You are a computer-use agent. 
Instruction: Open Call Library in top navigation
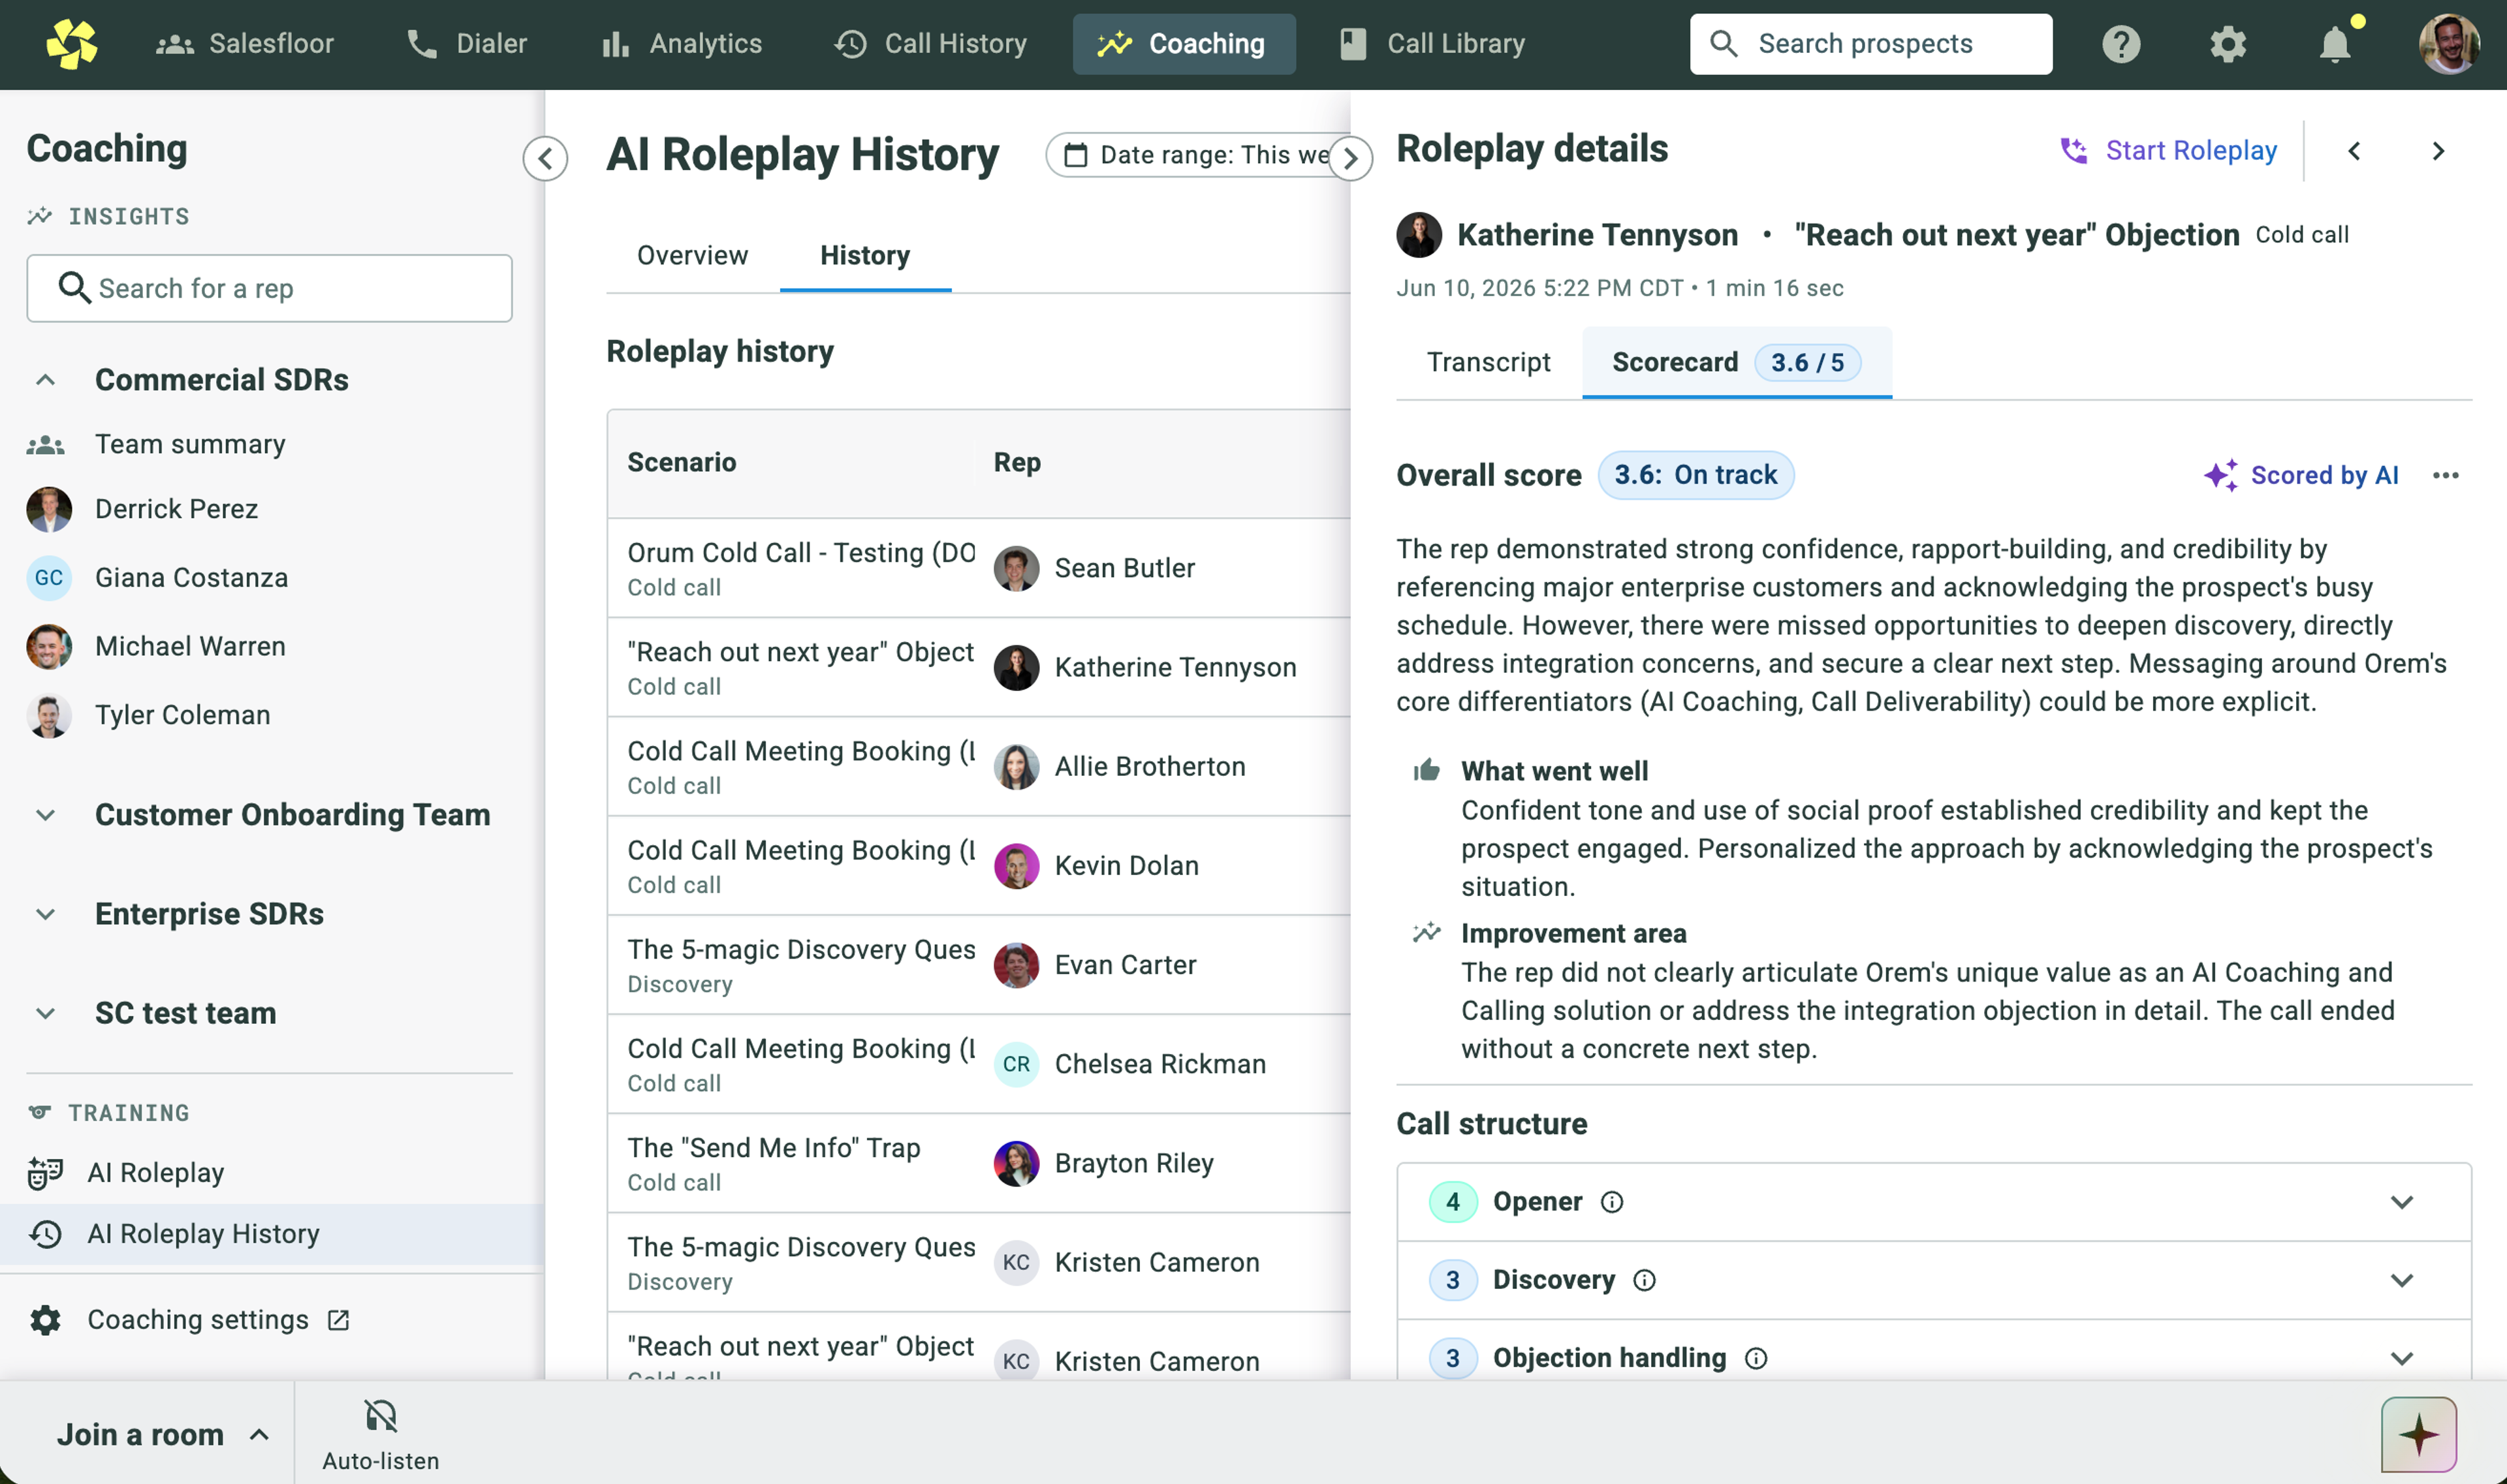1432,44
